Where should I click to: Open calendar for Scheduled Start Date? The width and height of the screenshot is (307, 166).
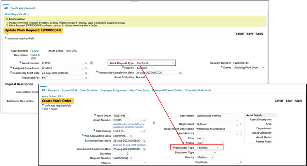[144, 141]
